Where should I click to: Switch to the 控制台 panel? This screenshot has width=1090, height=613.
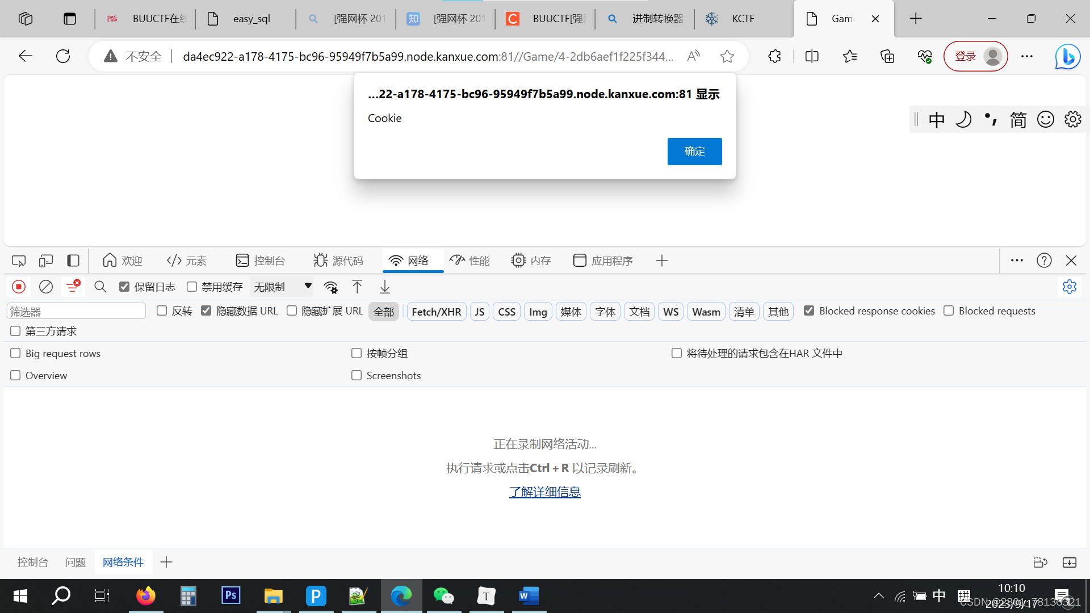261,260
